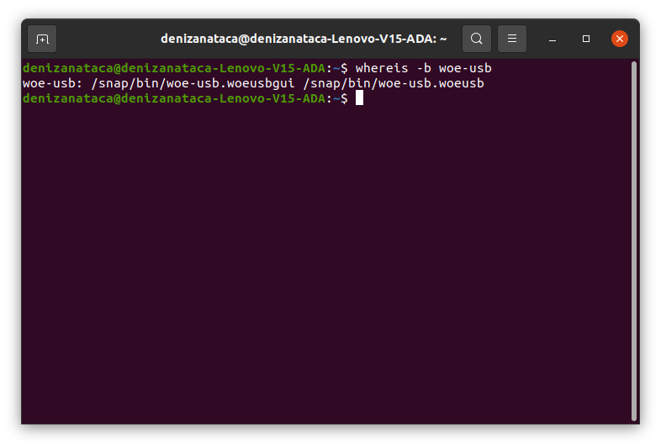661x448 pixels.
Task: Maximize the terminal window
Action: tap(586, 39)
